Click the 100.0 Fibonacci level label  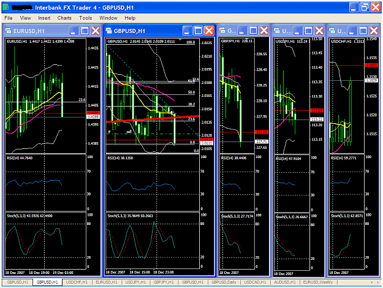pos(191,42)
